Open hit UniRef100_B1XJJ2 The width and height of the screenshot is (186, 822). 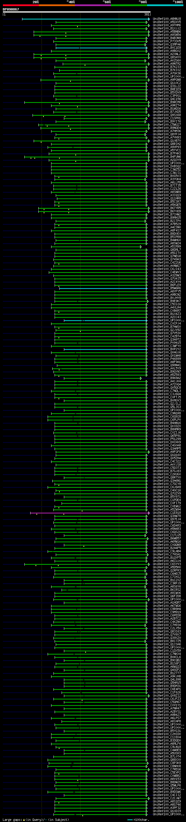167,28
